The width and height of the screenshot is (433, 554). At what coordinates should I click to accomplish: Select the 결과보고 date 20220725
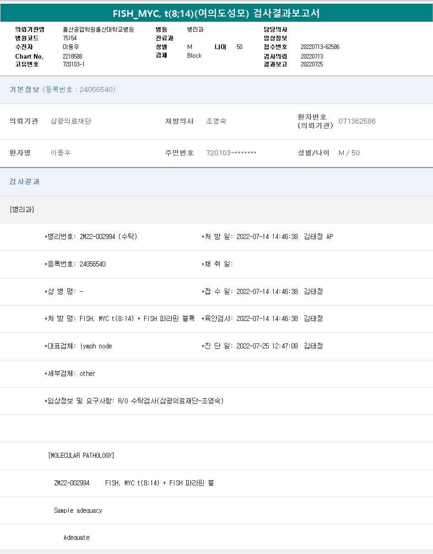(x=312, y=64)
